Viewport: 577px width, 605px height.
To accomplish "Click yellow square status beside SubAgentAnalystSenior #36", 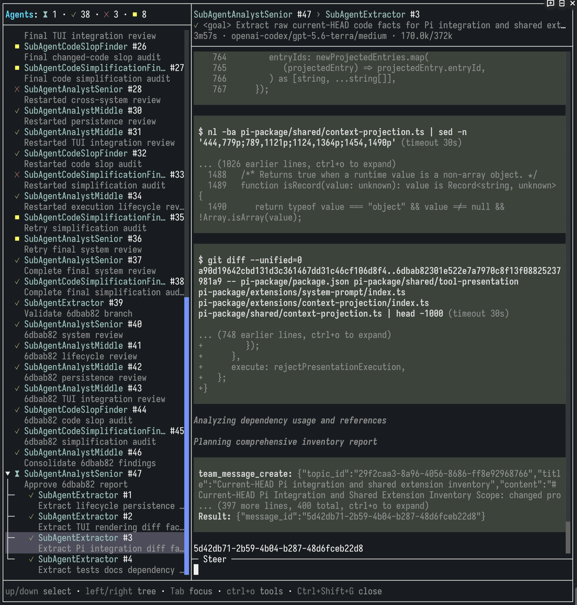I will coord(17,239).
